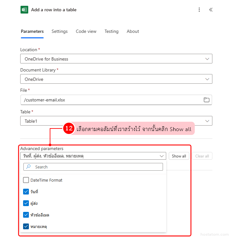Uncheck the หมายเหตุ column checkbox

[26, 226]
